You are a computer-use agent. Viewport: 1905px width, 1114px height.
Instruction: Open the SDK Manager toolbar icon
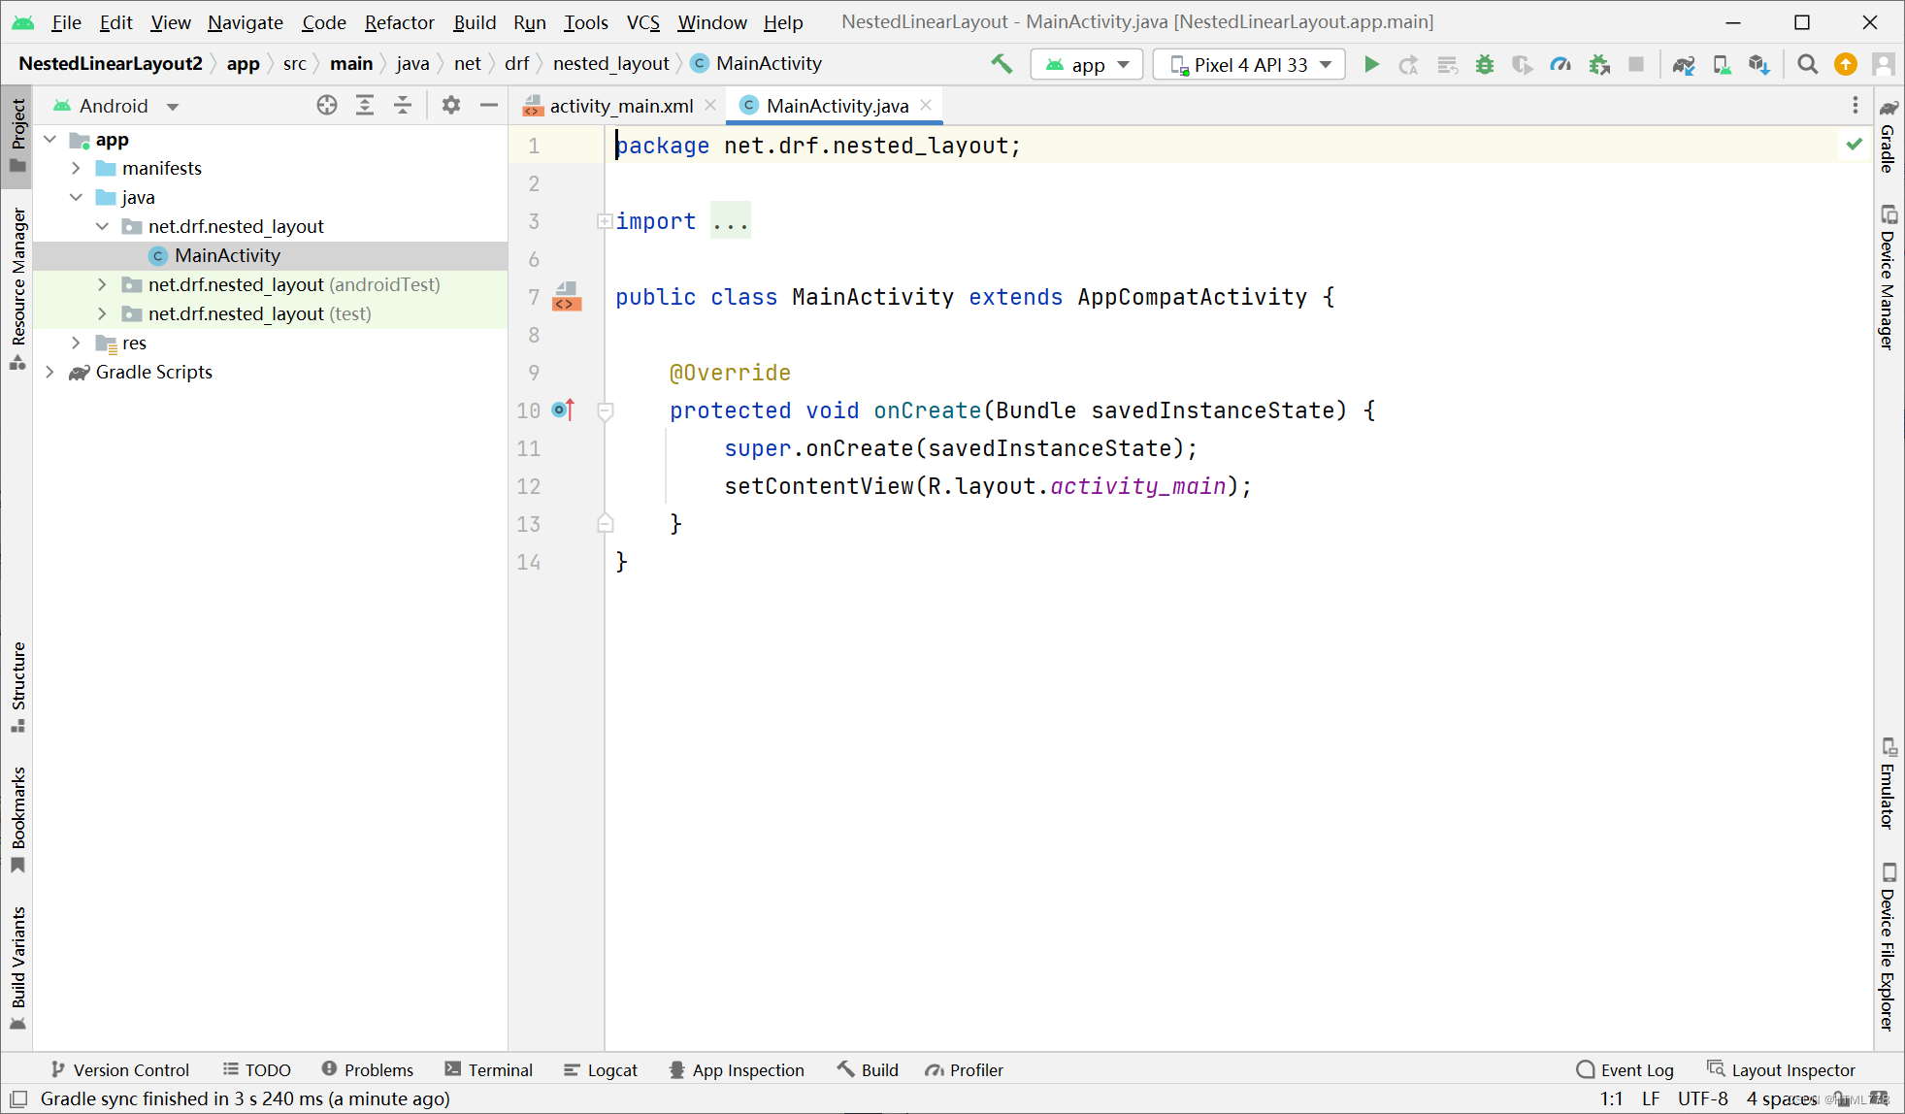1758,64
